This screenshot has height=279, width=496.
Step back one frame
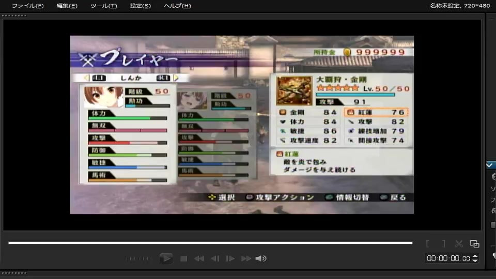[x=215, y=259]
